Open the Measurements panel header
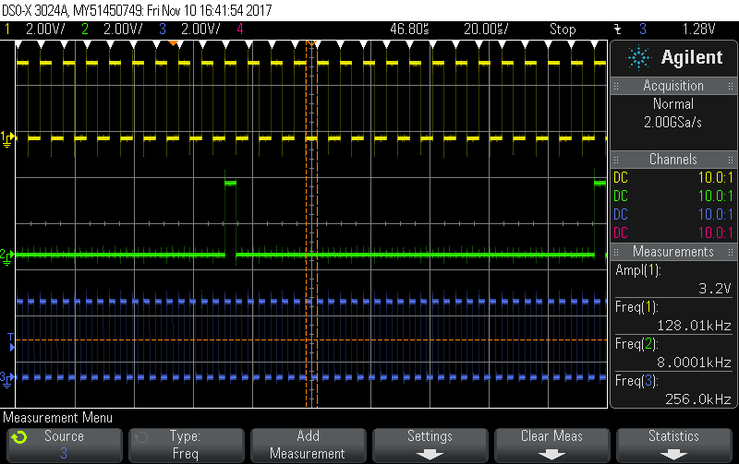 (x=673, y=252)
